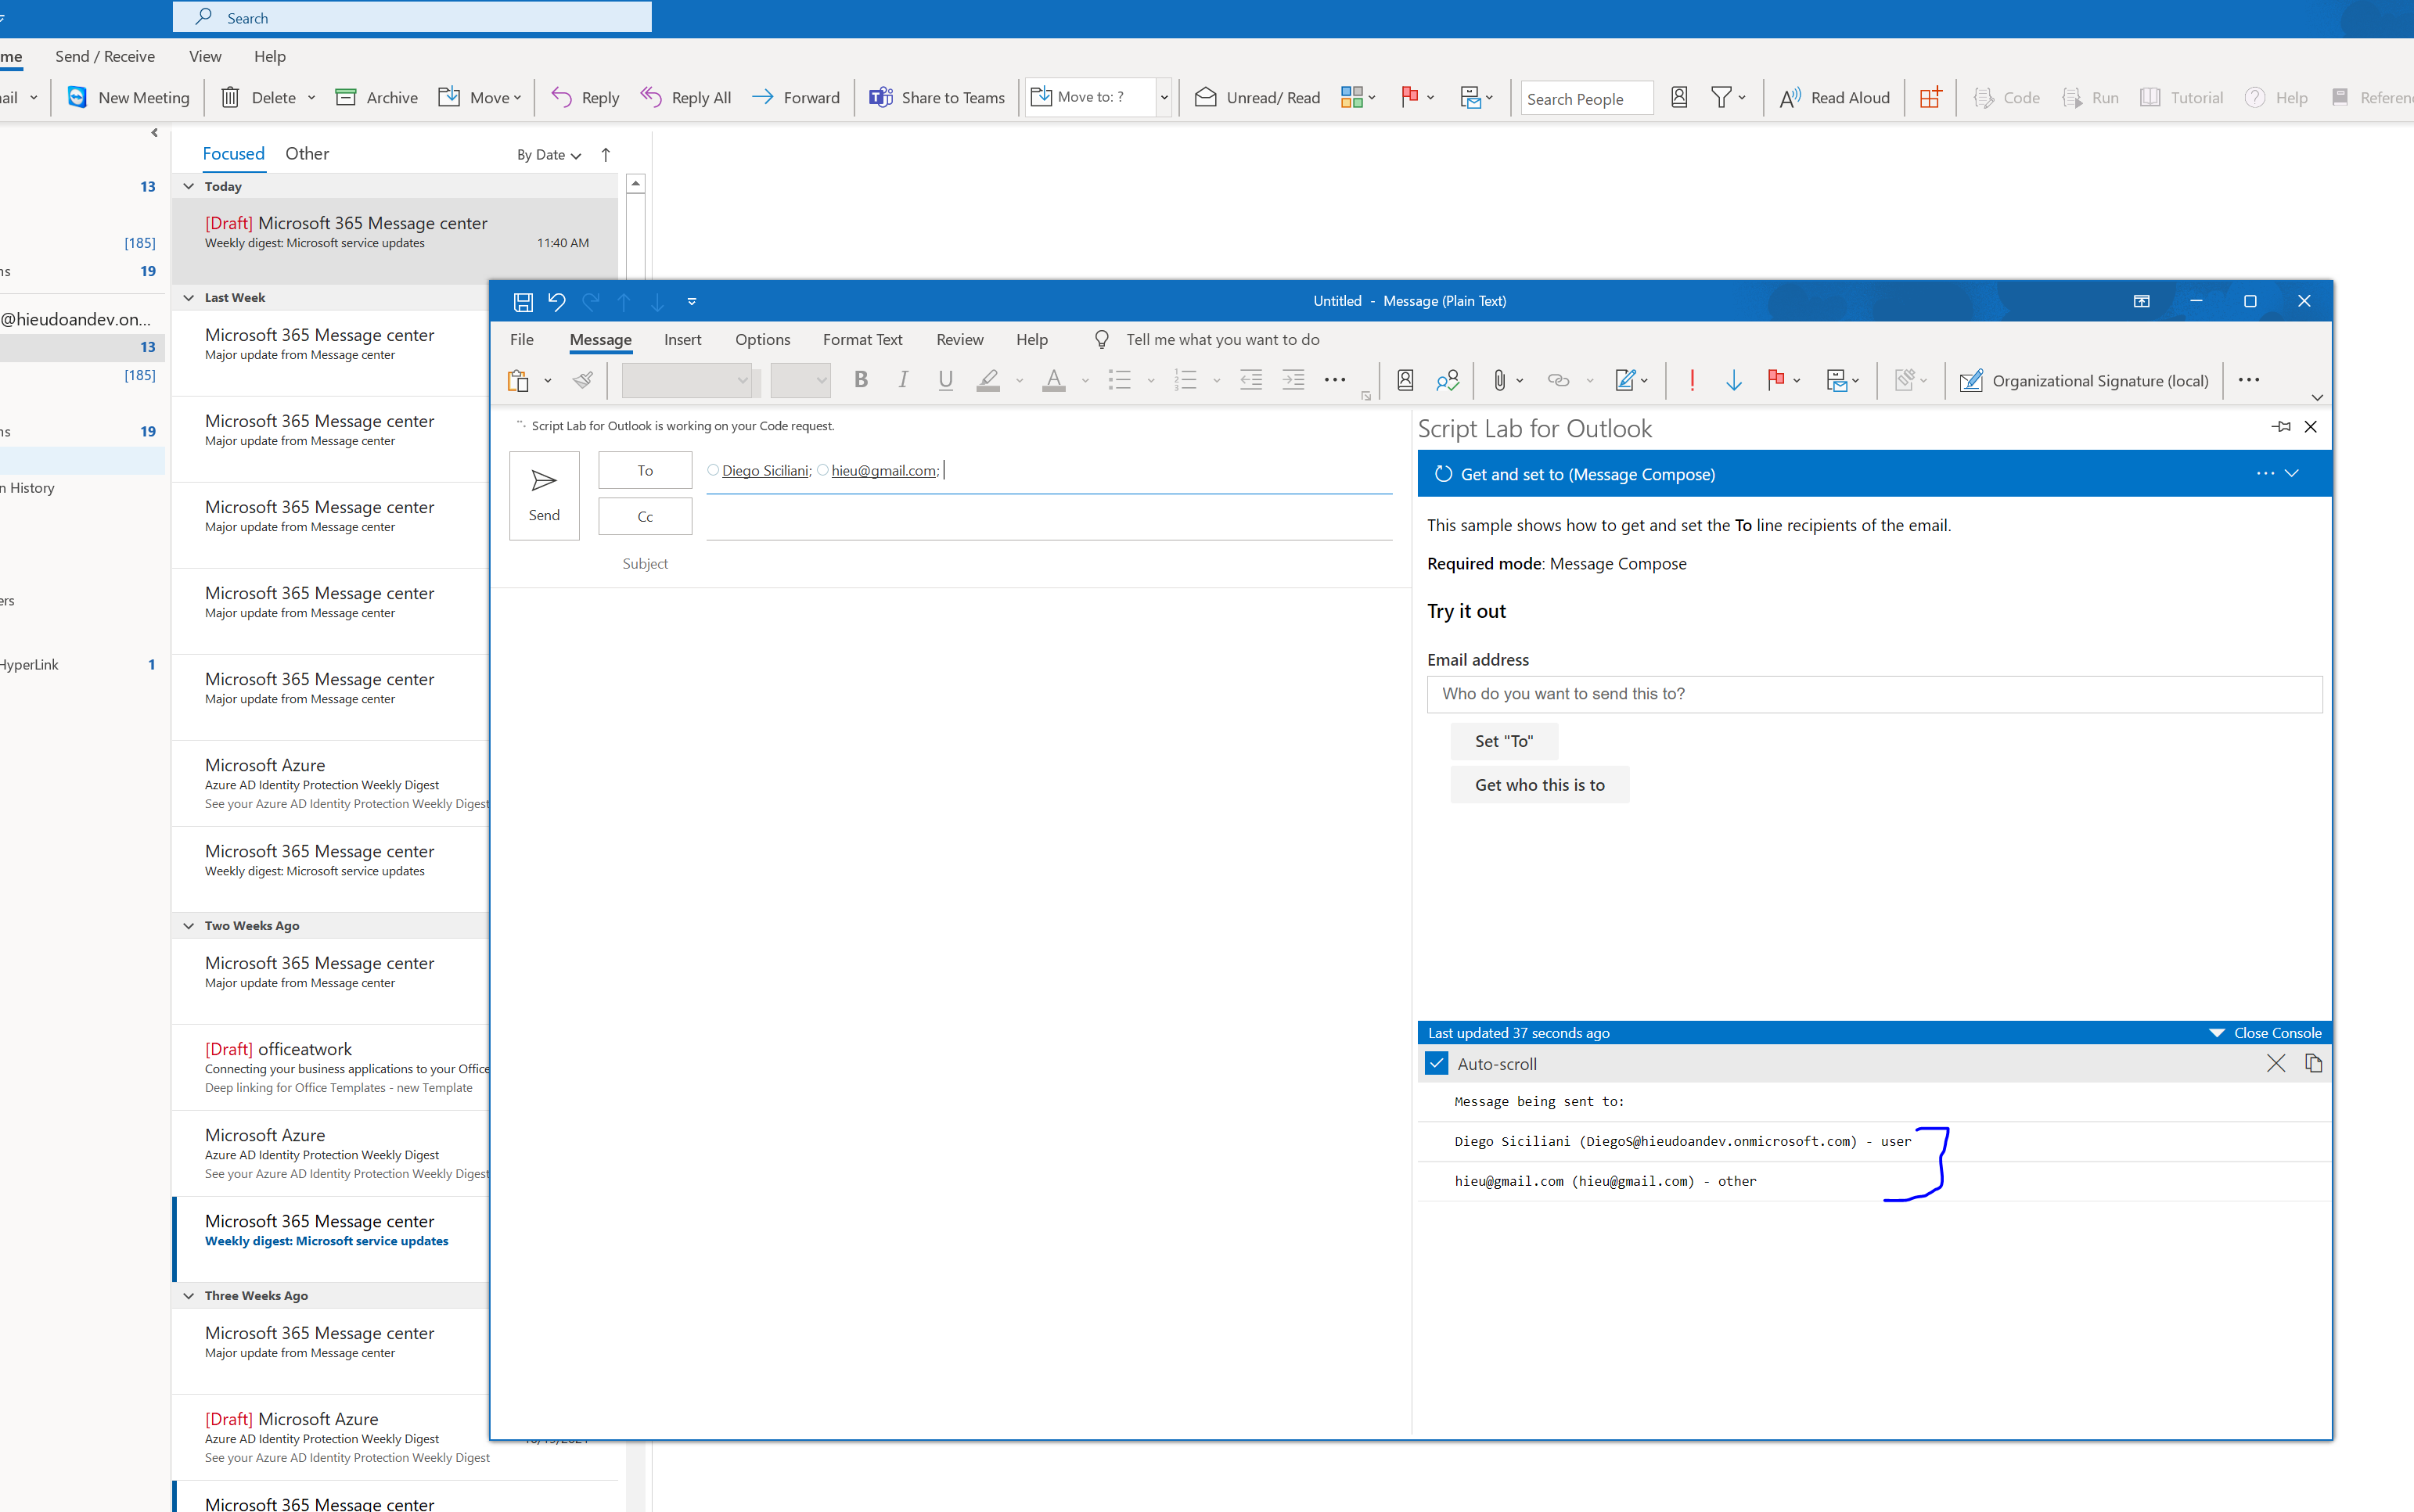
Task: Select the radio button next to Diego Siciliani
Action: click(712, 470)
